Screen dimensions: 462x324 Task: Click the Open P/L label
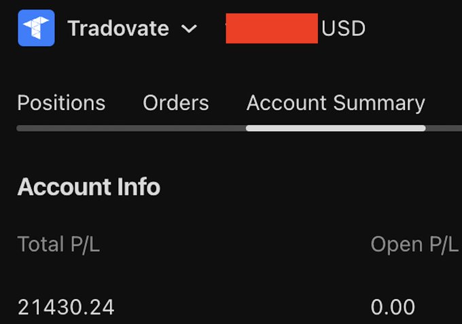[x=414, y=245]
